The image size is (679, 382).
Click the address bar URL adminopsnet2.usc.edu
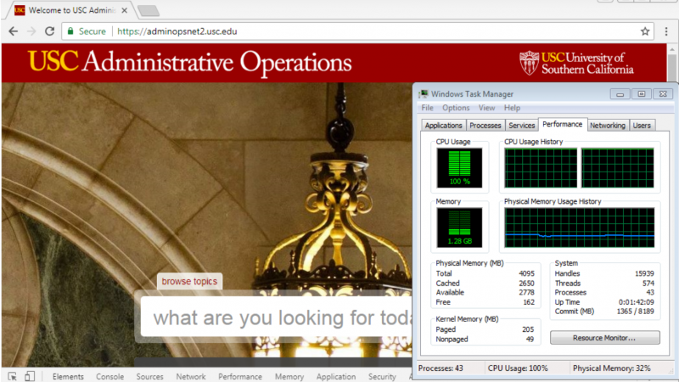coord(177,31)
